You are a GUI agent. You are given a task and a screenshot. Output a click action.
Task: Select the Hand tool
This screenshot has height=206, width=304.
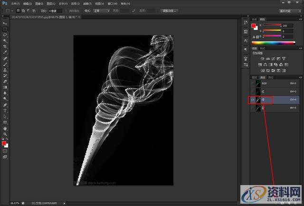5,128
